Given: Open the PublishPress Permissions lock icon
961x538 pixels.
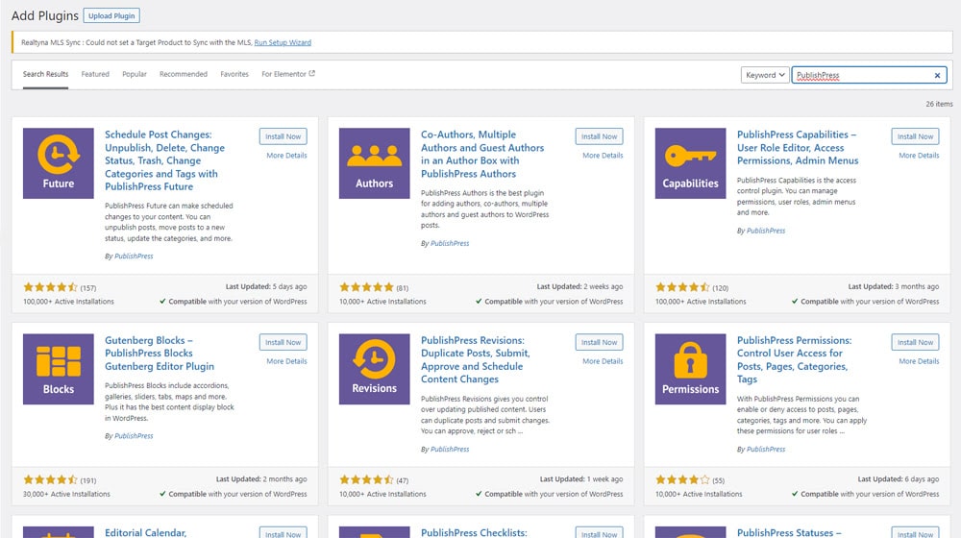Looking at the screenshot, I should (x=690, y=369).
